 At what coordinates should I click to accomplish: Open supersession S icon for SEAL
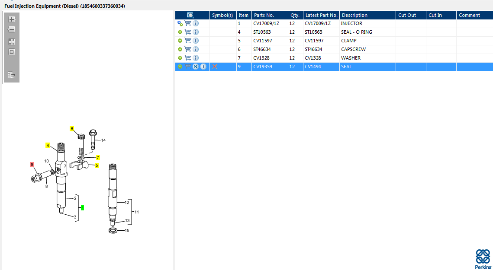coord(196,67)
